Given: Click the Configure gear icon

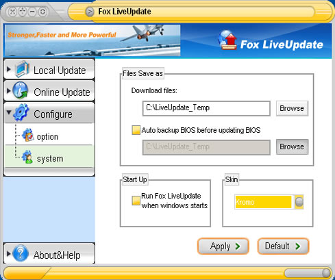Looking at the screenshot, I should (x=21, y=112).
